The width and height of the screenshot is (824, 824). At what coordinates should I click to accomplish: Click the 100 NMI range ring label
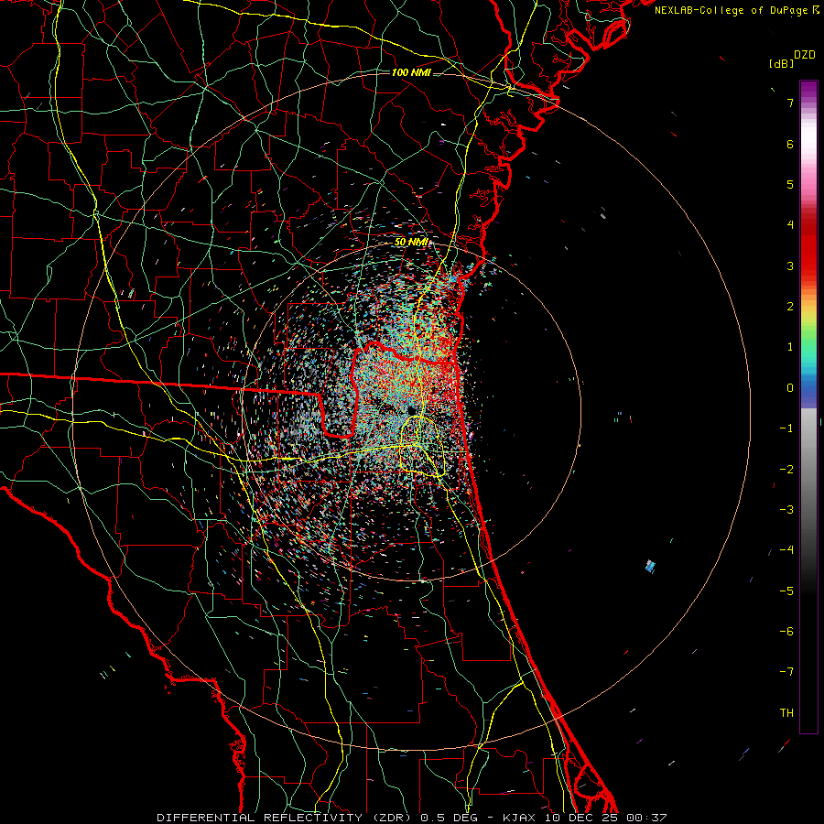point(411,72)
